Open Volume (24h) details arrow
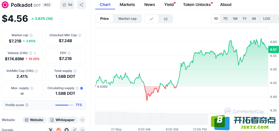 point(35,53)
